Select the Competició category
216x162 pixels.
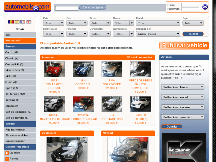20,64
